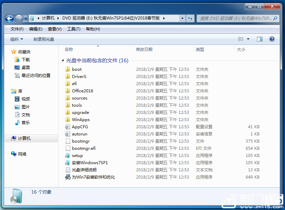Collapse the 光盘中当前包含的文件 group

[x=63, y=61]
